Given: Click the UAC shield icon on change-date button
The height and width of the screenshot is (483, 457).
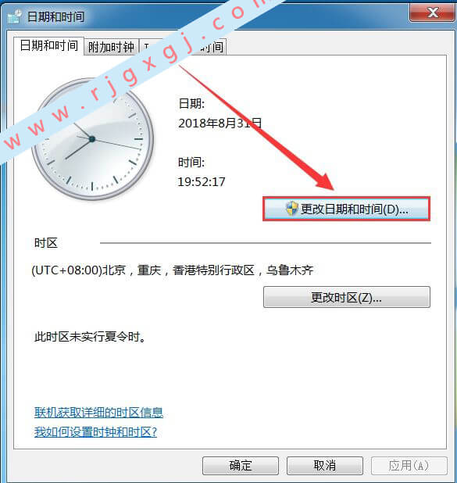Looking at the screenshot, I should coord(291,209).
